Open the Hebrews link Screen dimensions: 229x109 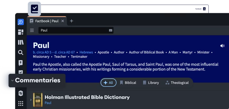pyautogui.click(x=86, y=52)
